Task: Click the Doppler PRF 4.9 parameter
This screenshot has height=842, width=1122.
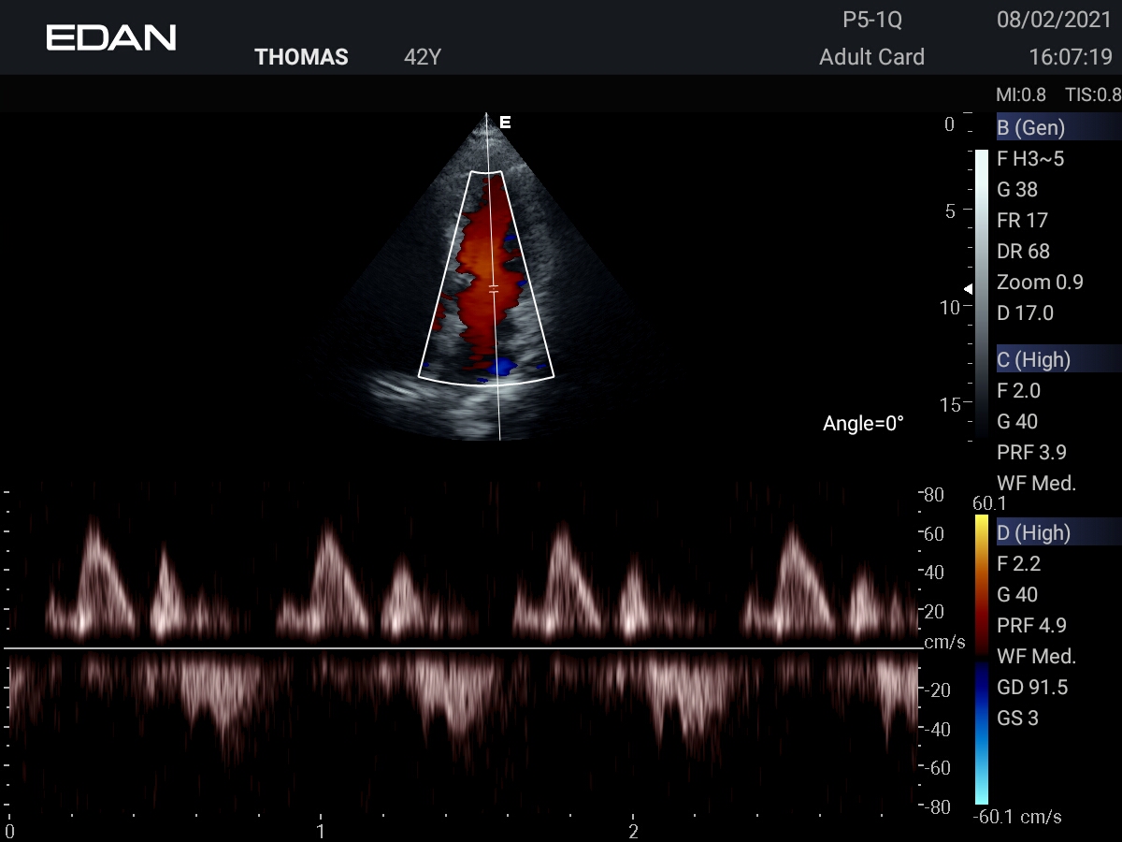Action: click(1032, 625)
